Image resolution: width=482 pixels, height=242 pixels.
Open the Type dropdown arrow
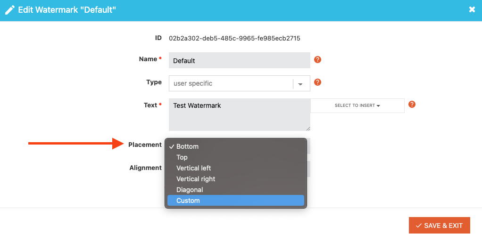[300, 84]
